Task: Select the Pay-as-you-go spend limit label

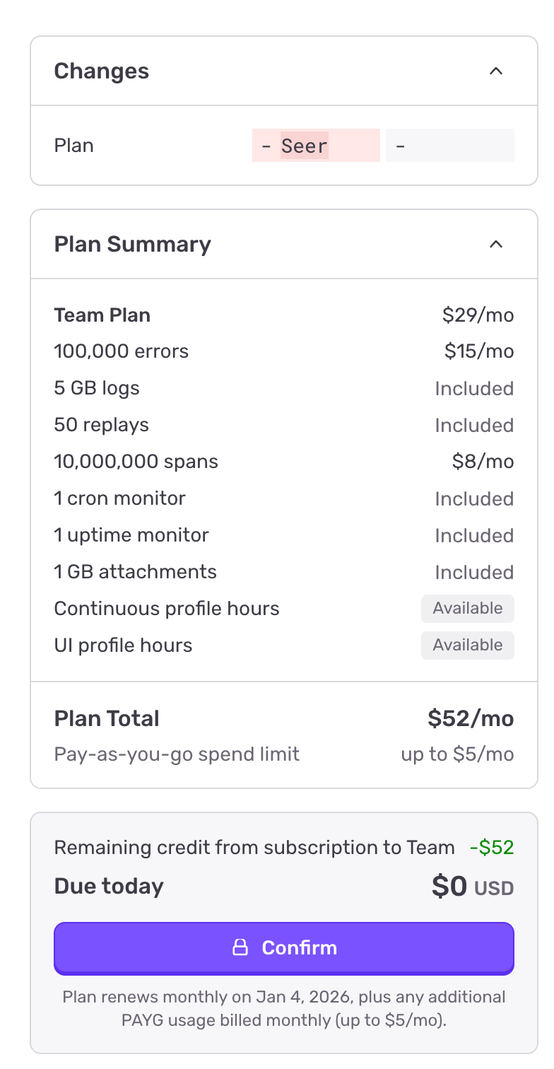Action: coord(177,754)
